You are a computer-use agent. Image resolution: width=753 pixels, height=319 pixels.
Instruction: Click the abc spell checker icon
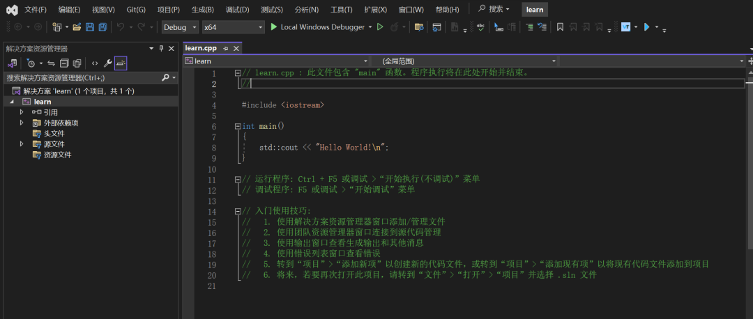click(480, 27)
